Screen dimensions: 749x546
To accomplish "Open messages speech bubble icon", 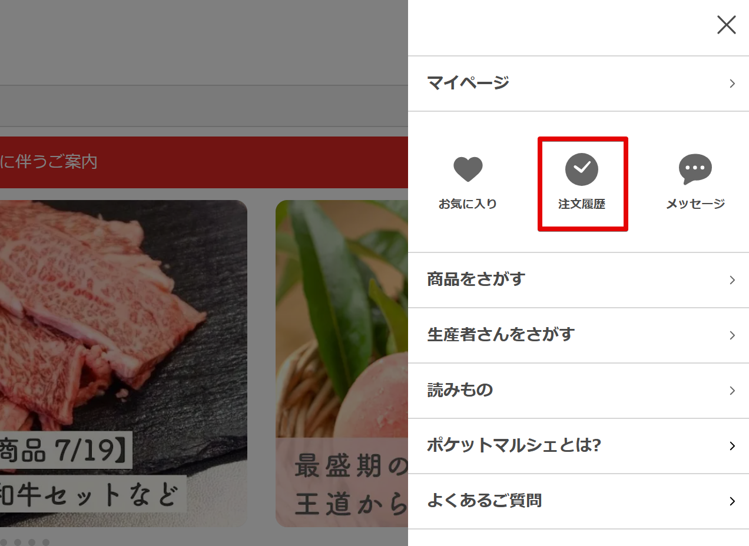I will click(x=695, y=169).
